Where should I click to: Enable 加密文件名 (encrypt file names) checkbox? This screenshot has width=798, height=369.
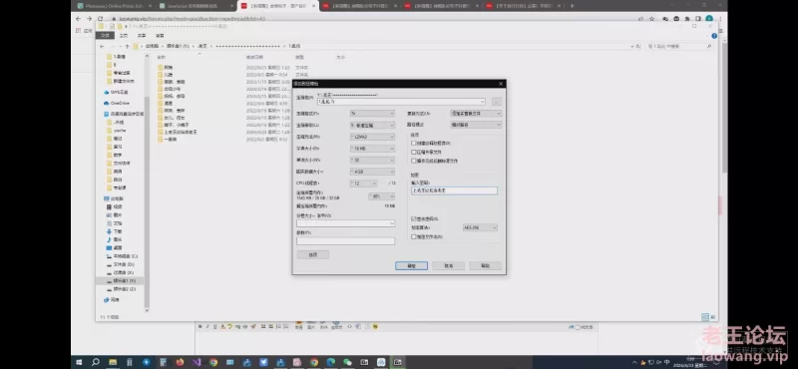point(413,236)
